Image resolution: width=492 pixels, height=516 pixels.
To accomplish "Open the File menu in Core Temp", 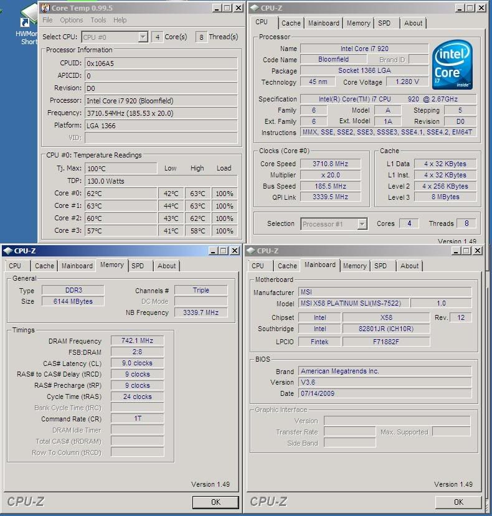I will pyautogui.click(x=47, y=20).
